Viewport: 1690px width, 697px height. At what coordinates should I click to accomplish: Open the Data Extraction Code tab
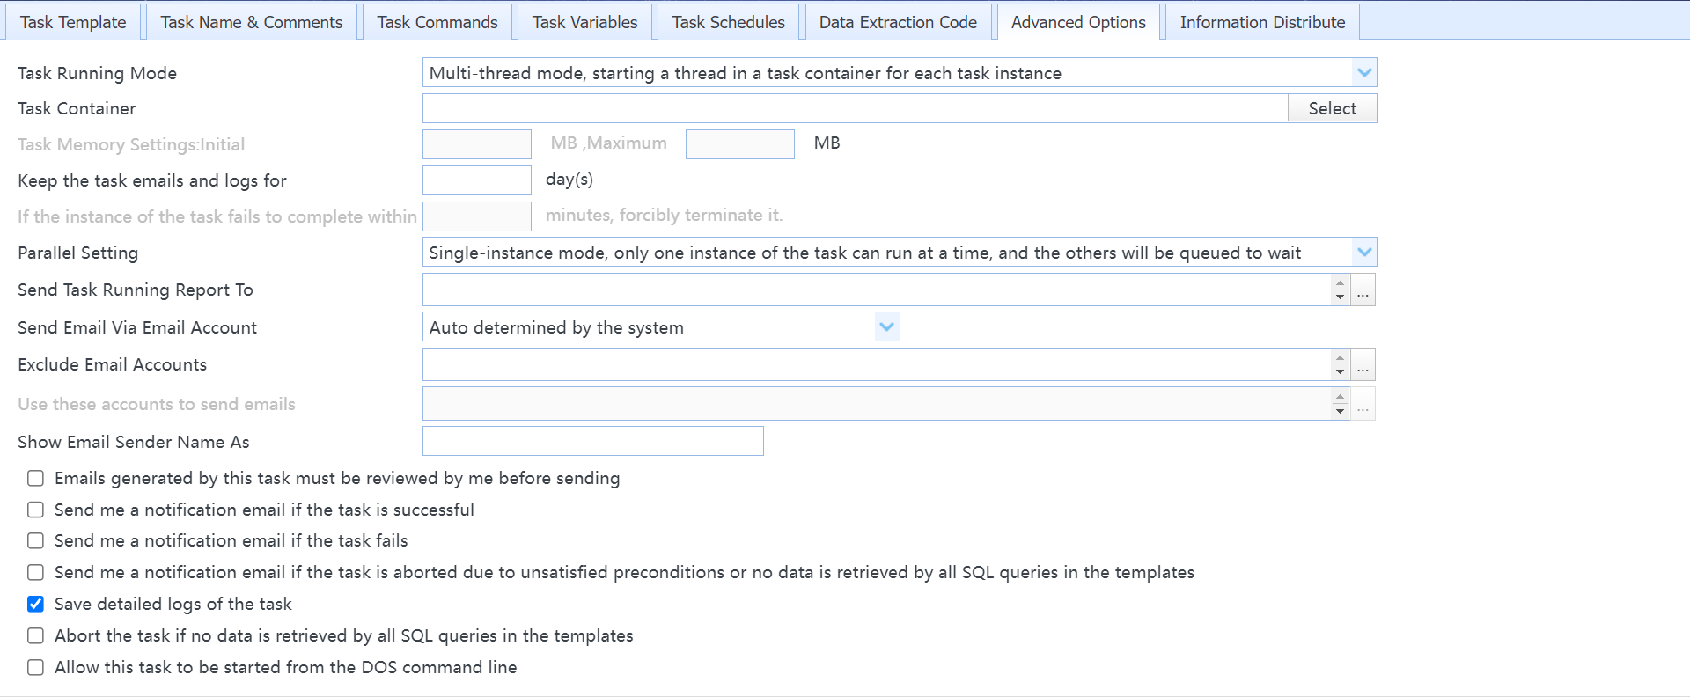tap(898, 22)
